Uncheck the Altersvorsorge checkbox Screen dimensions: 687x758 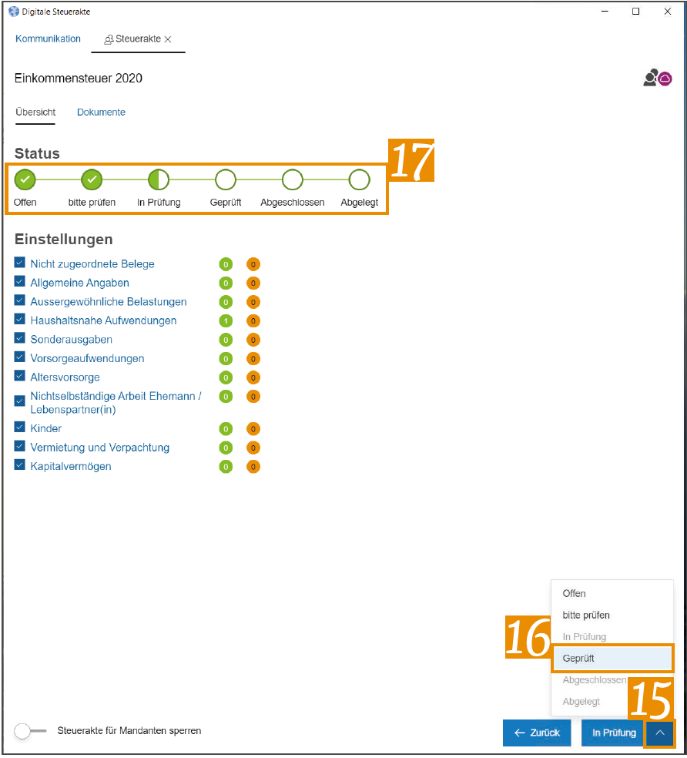click(x=20, y=376)
